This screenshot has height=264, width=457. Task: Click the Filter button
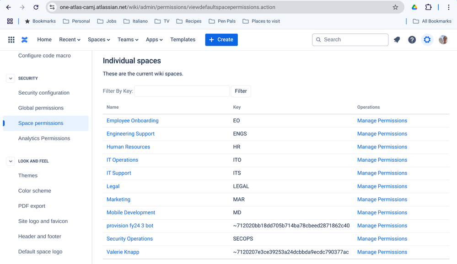pos(241,91)
